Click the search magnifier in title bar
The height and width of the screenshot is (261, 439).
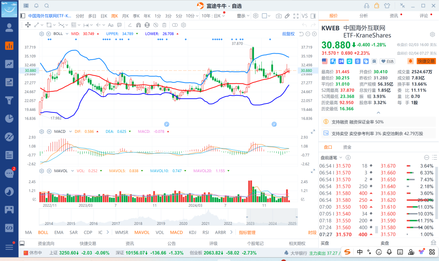pyautogui.click(x=47, y=6)
